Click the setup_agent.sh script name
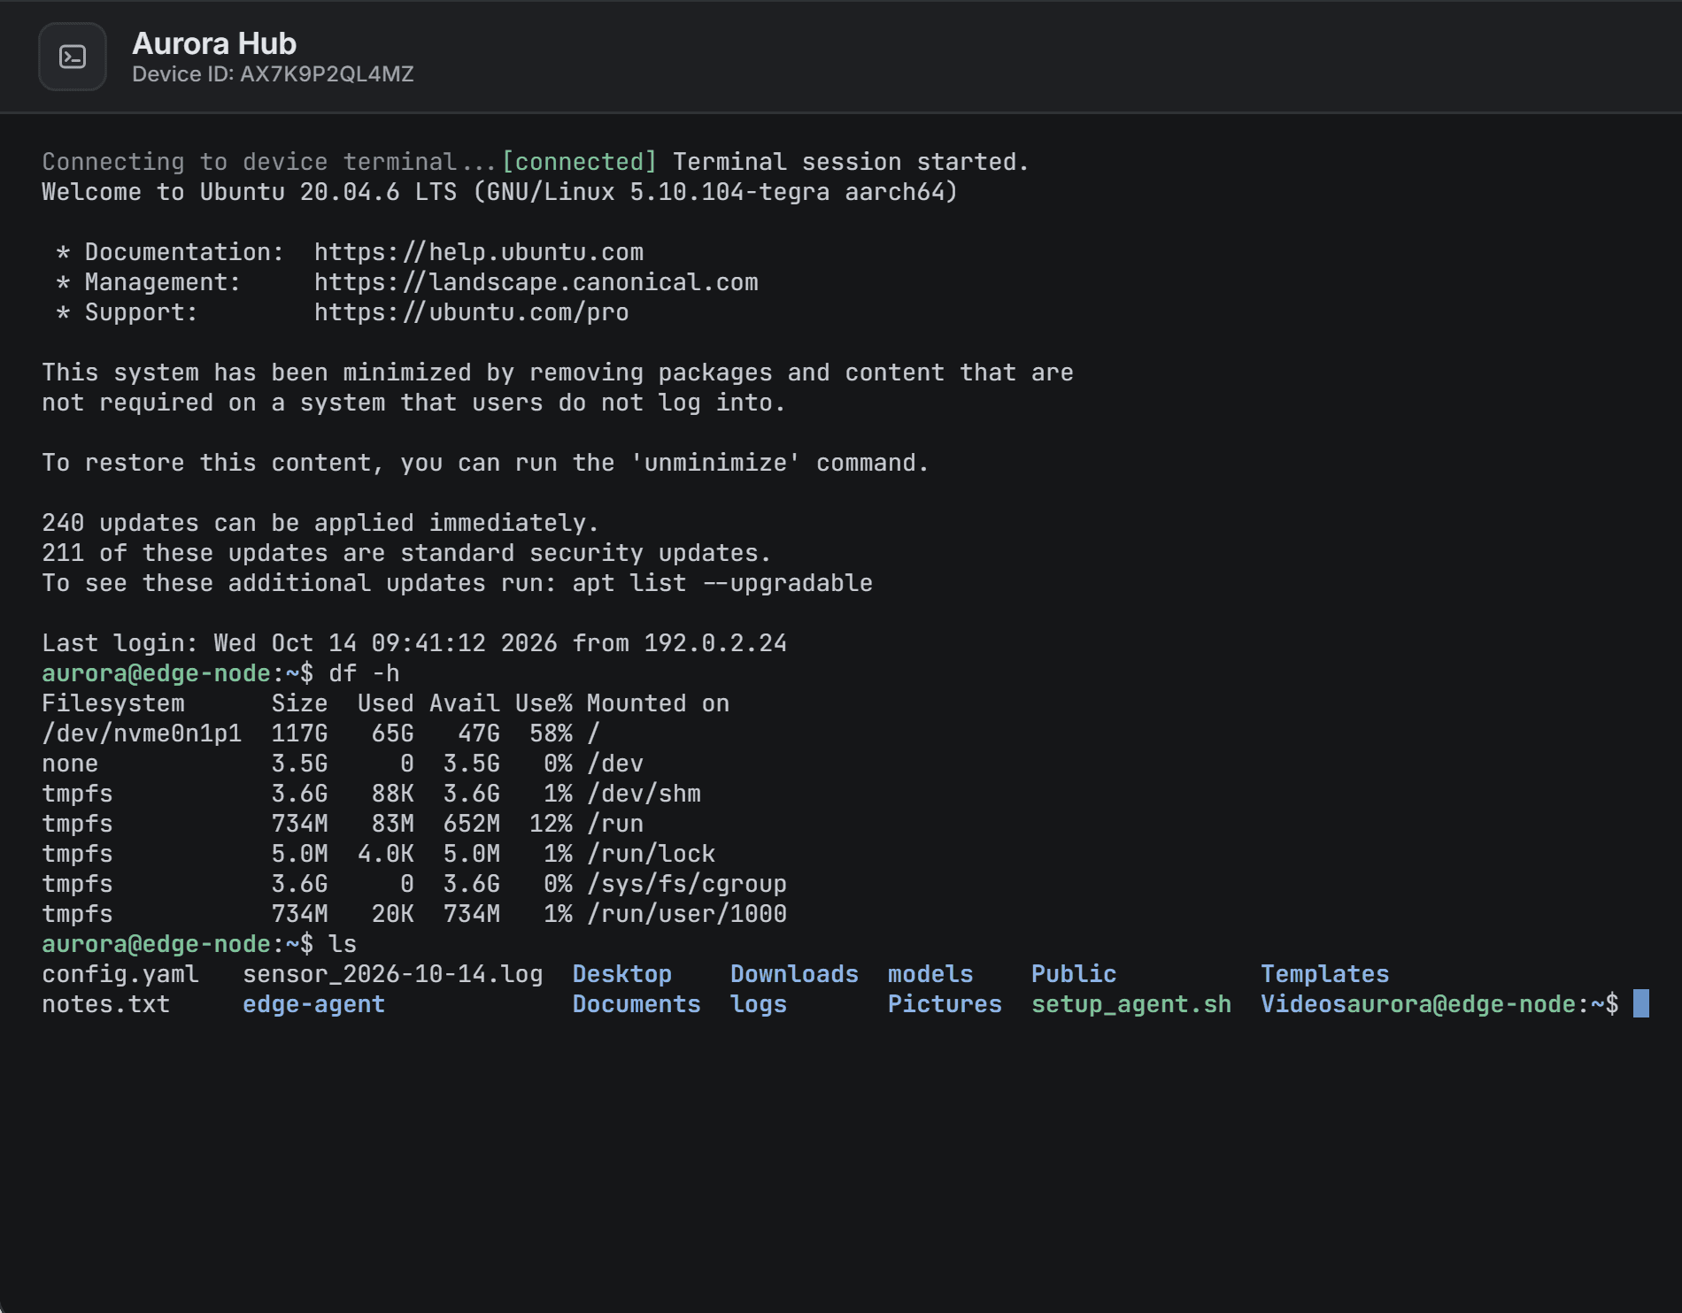Viewport: 1682px width, 1313px height. pyautogui.click(x=1131, y=1004)
